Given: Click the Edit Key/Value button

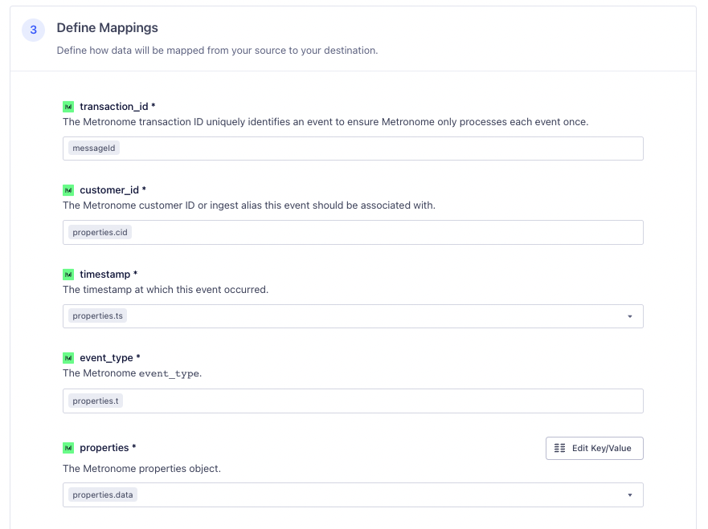Looking at the screenshot, I should tap(594, 448).
